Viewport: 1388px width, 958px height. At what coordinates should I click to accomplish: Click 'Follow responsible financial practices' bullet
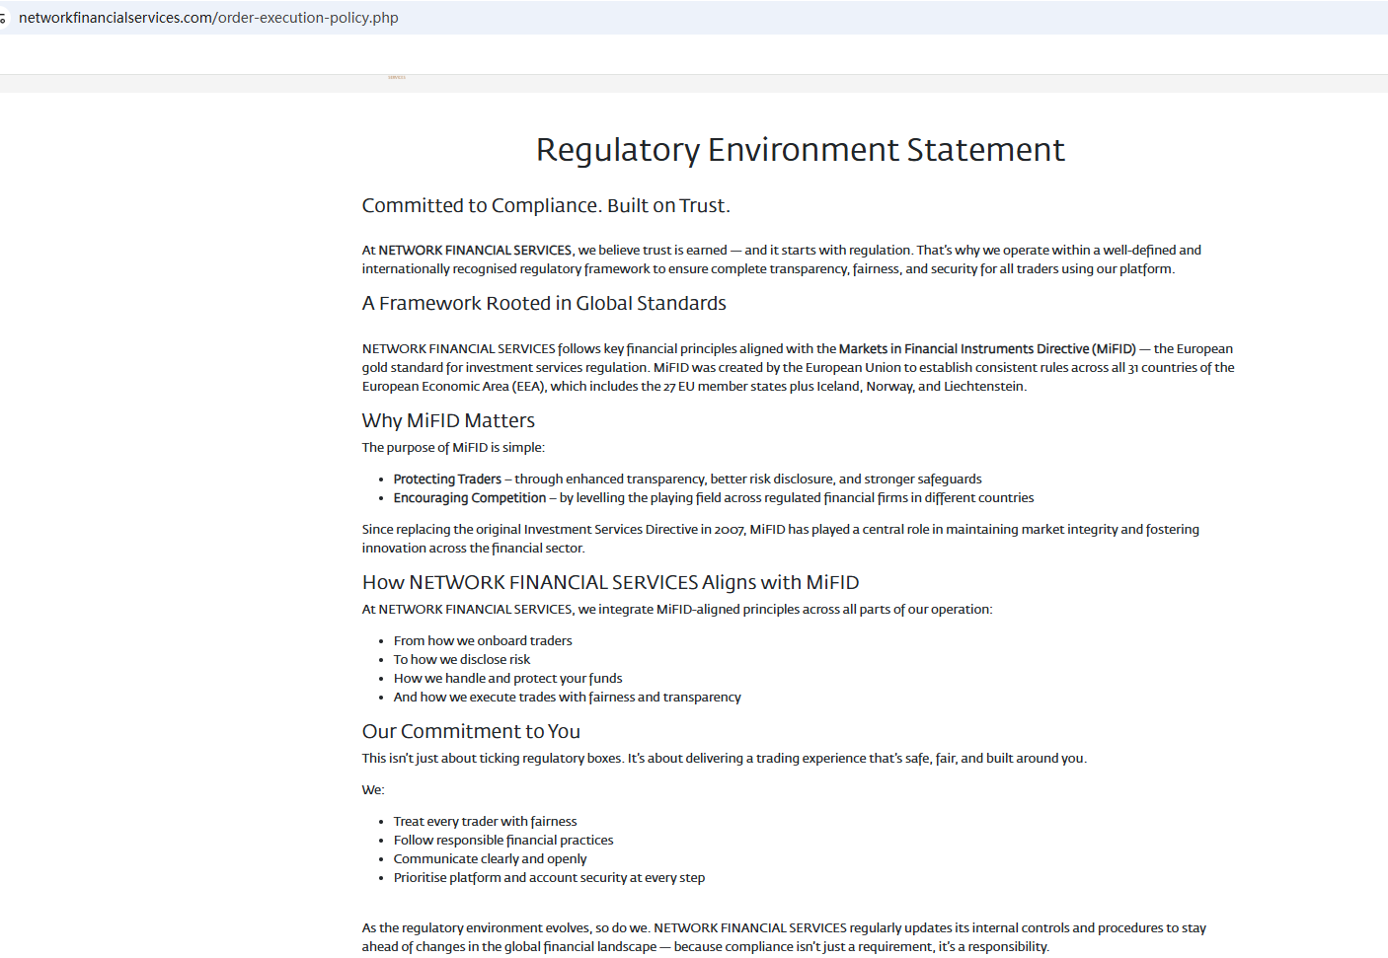point(503,840)
